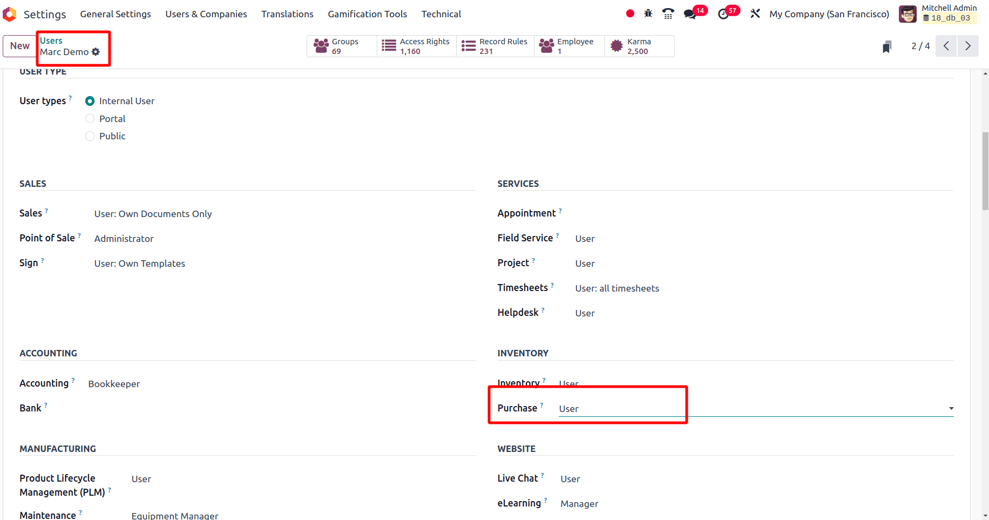Screen dimensions: 989x520
Task: Show help tooltip for Project field
Action: pos(534,260)
